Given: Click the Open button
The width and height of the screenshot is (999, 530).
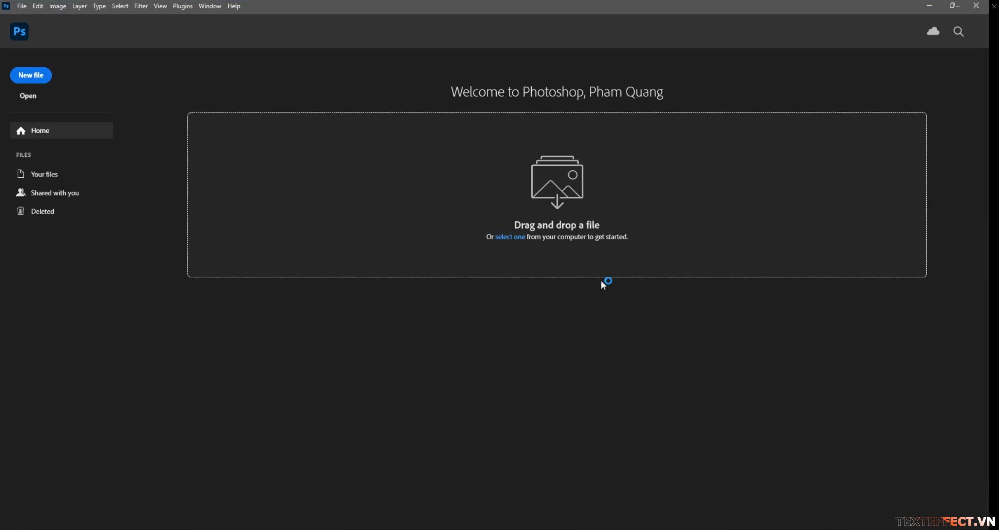Looking at the screenshot, I should pyautogui.click(x=28, y=96).
